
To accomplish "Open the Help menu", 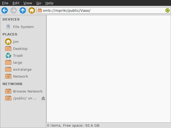I will pos(49,3).
